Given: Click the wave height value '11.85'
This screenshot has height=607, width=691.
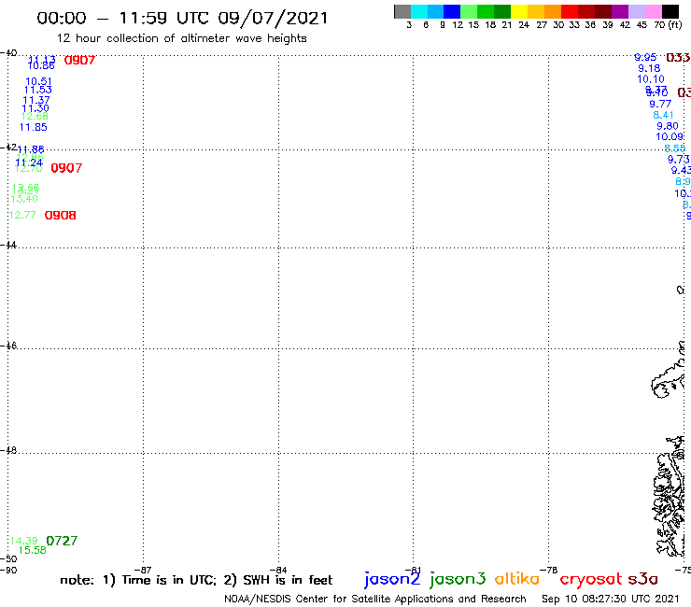Looking at the screenshot, I should [x=33, y=127].
